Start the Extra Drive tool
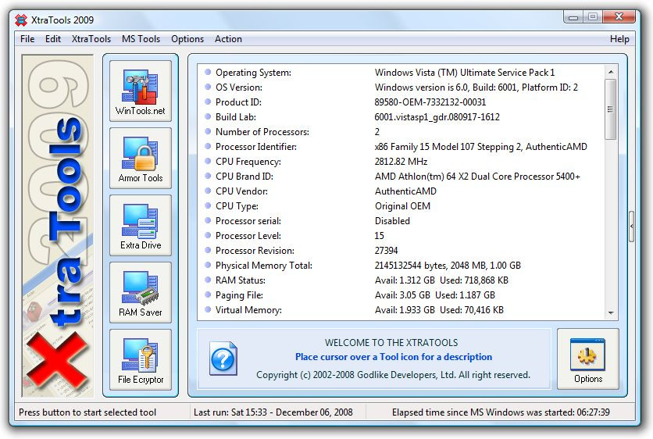Viewport: 653px width, 439px height. pyautogui.click(x=141, y=225)
